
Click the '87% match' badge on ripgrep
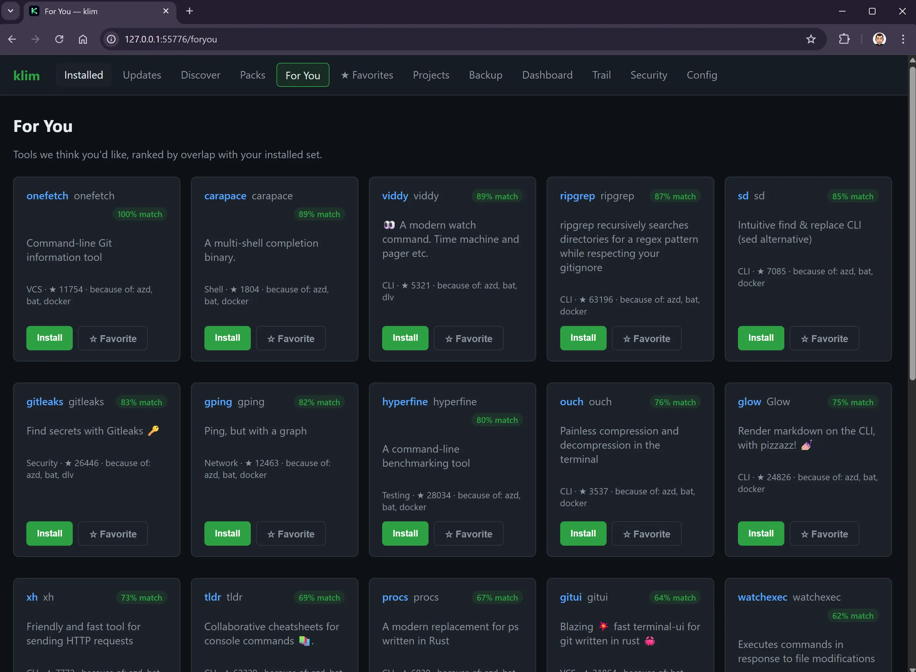(x=675, y=196)
